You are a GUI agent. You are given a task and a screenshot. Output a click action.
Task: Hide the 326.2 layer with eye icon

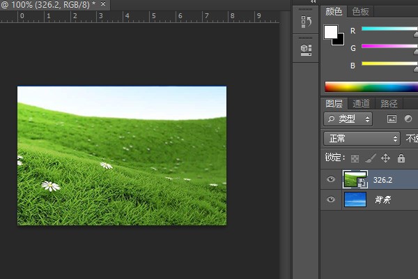pos(331,179)
